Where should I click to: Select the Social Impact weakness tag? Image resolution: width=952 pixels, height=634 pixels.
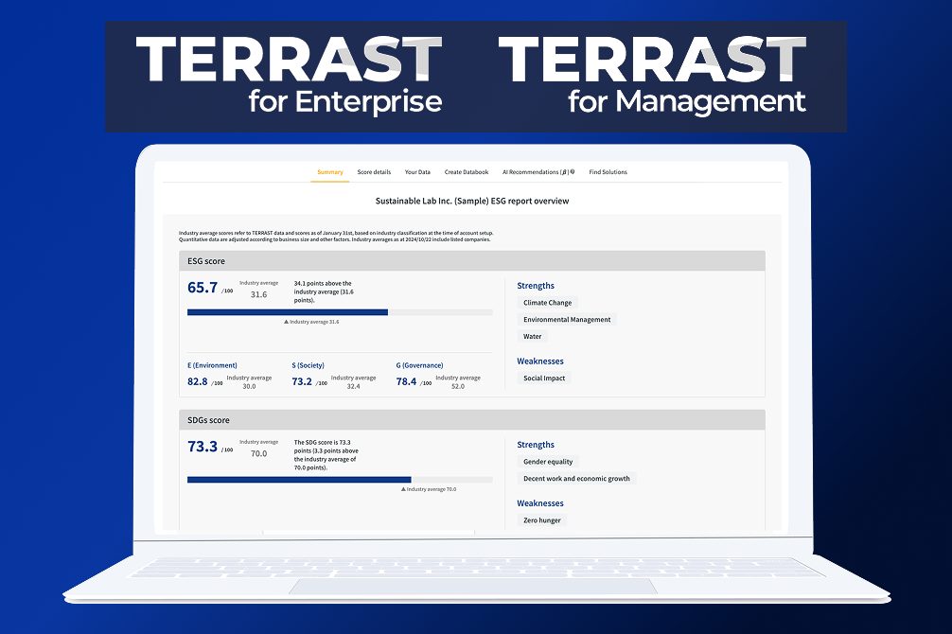[x=544, y=378]
